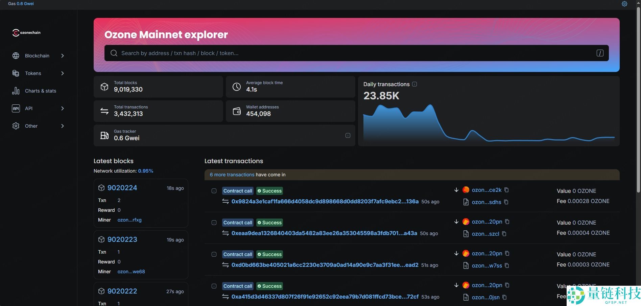Click the Total transactions arrows icon
This screenshot has height=306, width=641.
click(104, 111)
